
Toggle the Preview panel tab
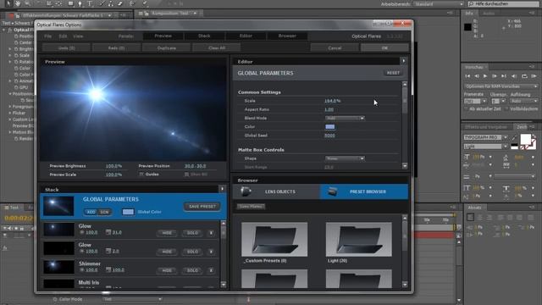[x=163, y=36]
